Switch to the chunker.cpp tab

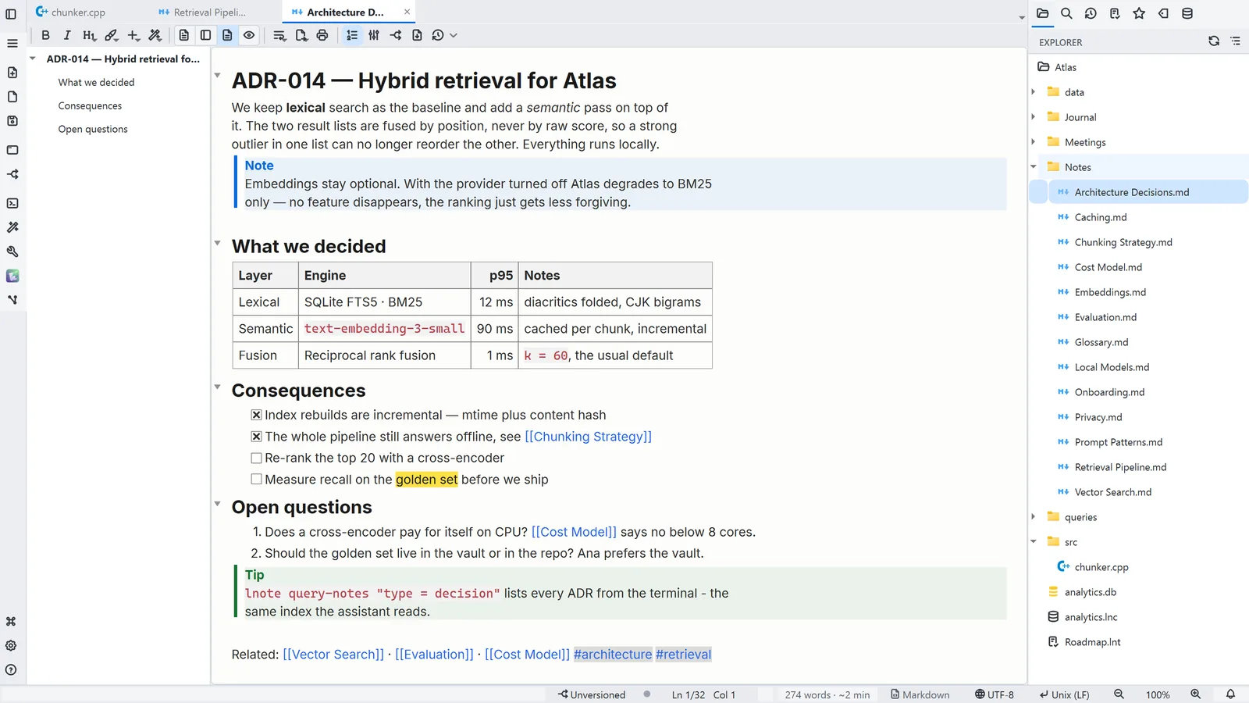coord(70,12)
